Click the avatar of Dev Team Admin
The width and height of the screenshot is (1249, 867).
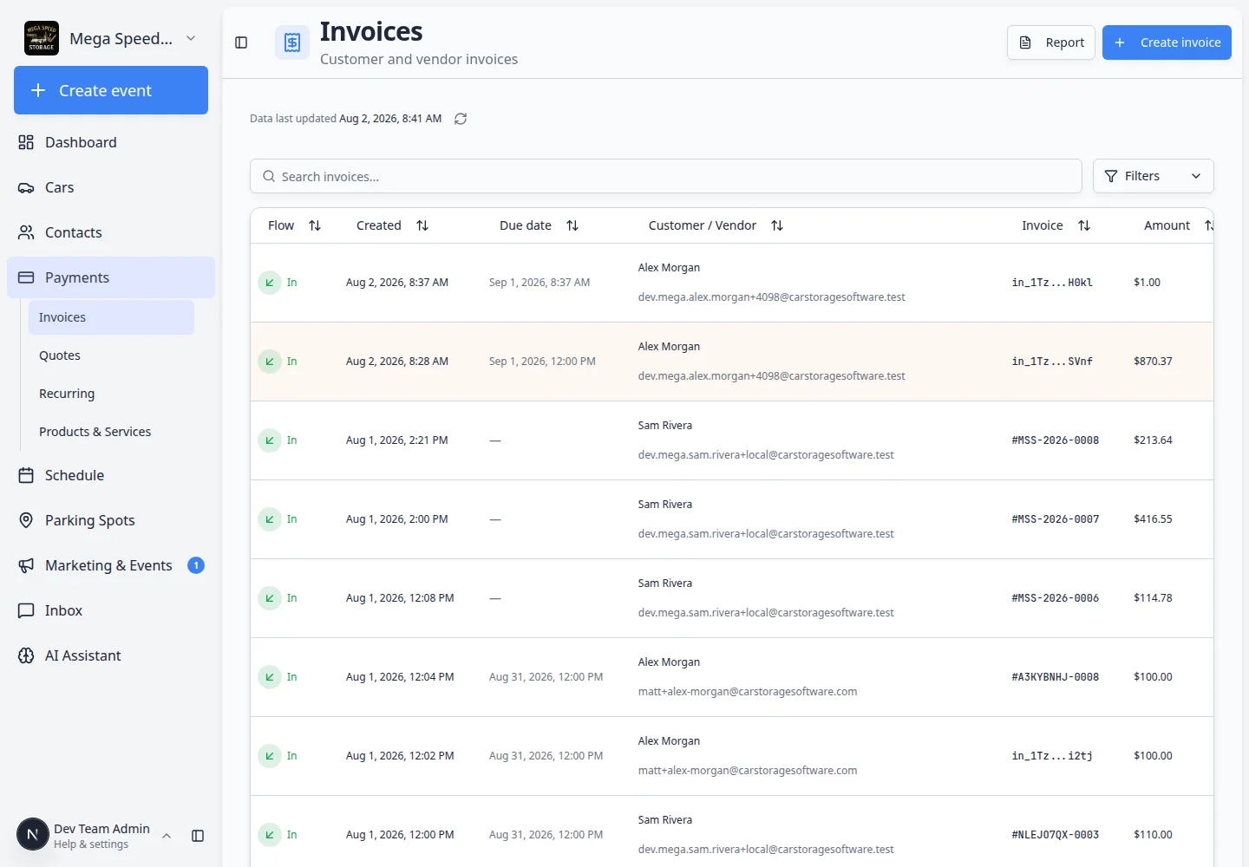click(33, 835)
